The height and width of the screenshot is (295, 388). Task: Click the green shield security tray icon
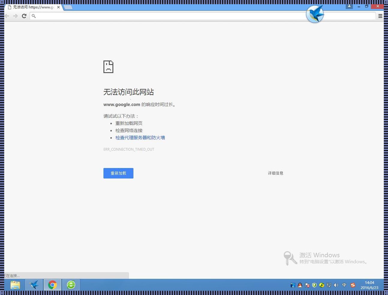(x=314, y=285)
